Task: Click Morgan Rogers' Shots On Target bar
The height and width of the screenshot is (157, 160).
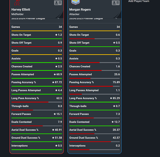Action: pos(95,39)
